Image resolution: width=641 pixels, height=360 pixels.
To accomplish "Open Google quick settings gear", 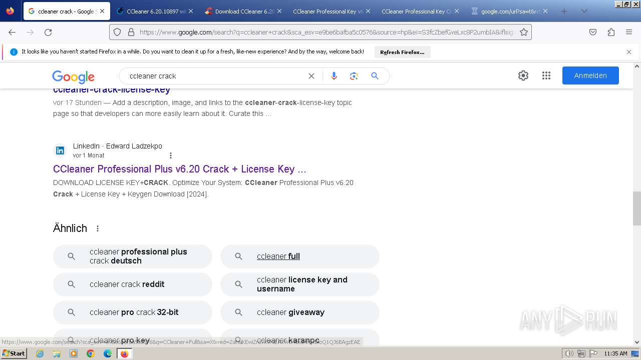I will pyautogui.click(x=523, y=75).
